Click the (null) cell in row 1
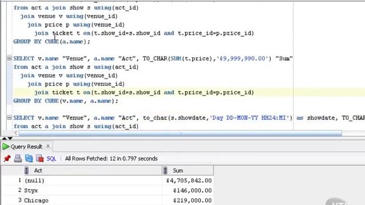This screenshot has width=365, height=205. coord(93,181)
